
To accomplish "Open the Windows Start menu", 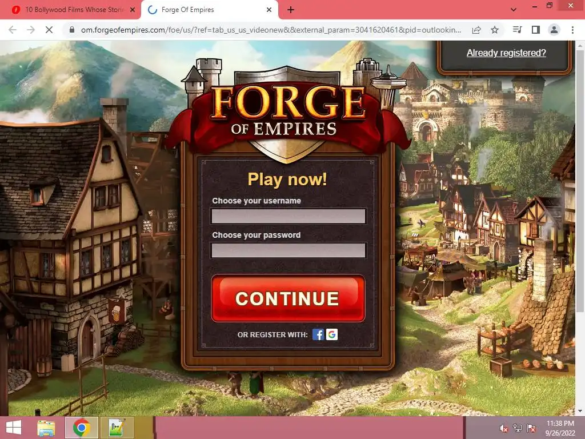I will click(x=14, y=428).
